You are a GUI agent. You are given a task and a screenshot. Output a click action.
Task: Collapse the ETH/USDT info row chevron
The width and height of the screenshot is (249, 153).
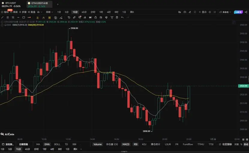(x=2, y=22)
